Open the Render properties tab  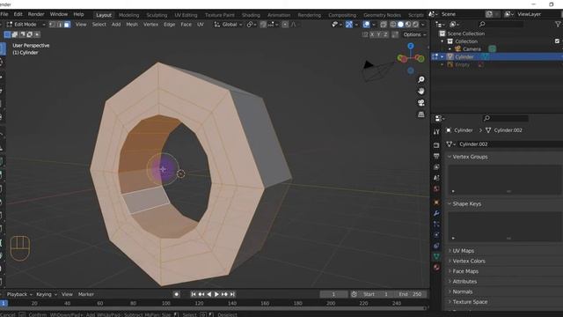tap(436, 145)
